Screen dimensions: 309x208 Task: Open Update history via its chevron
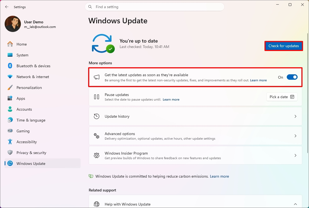pos(295,116)
